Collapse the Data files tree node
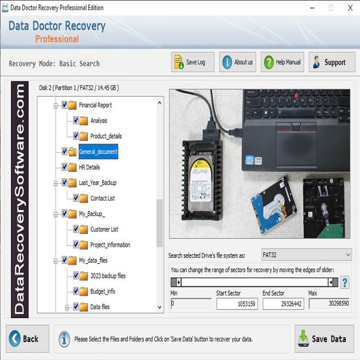Viewport: 360px width, 360px height. click(67, 308)
